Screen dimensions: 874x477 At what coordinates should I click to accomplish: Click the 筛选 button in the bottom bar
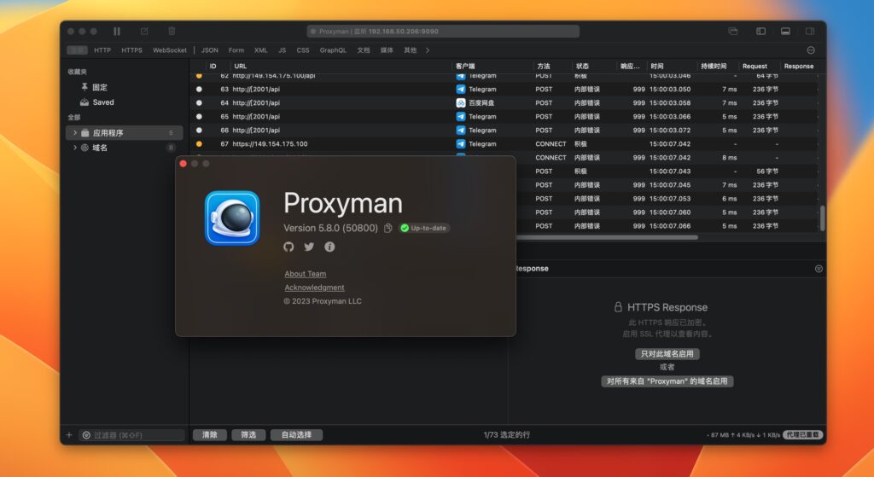coord(248,434)
